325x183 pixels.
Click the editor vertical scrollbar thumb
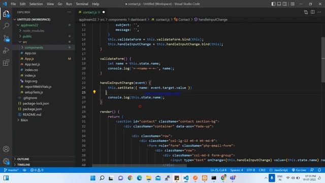[x=323, y=60]
